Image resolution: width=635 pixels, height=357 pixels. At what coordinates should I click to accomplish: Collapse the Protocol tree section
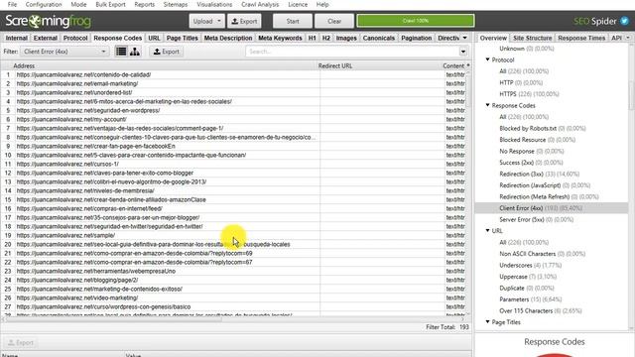(487, 59)
